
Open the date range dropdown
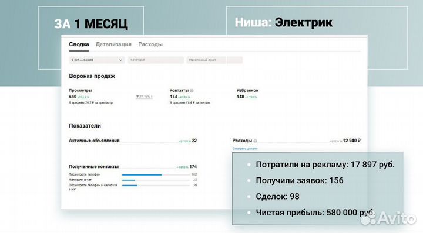coord(96,60)
